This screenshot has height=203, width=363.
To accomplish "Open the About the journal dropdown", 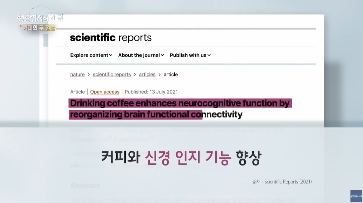I will [138, 55].
